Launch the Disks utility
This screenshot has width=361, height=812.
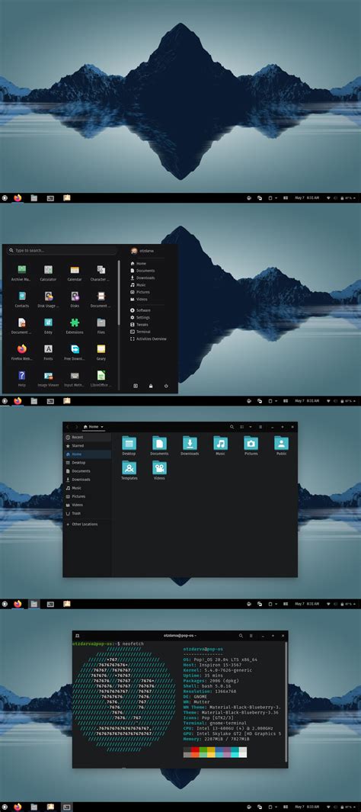(x=75, y=300)
